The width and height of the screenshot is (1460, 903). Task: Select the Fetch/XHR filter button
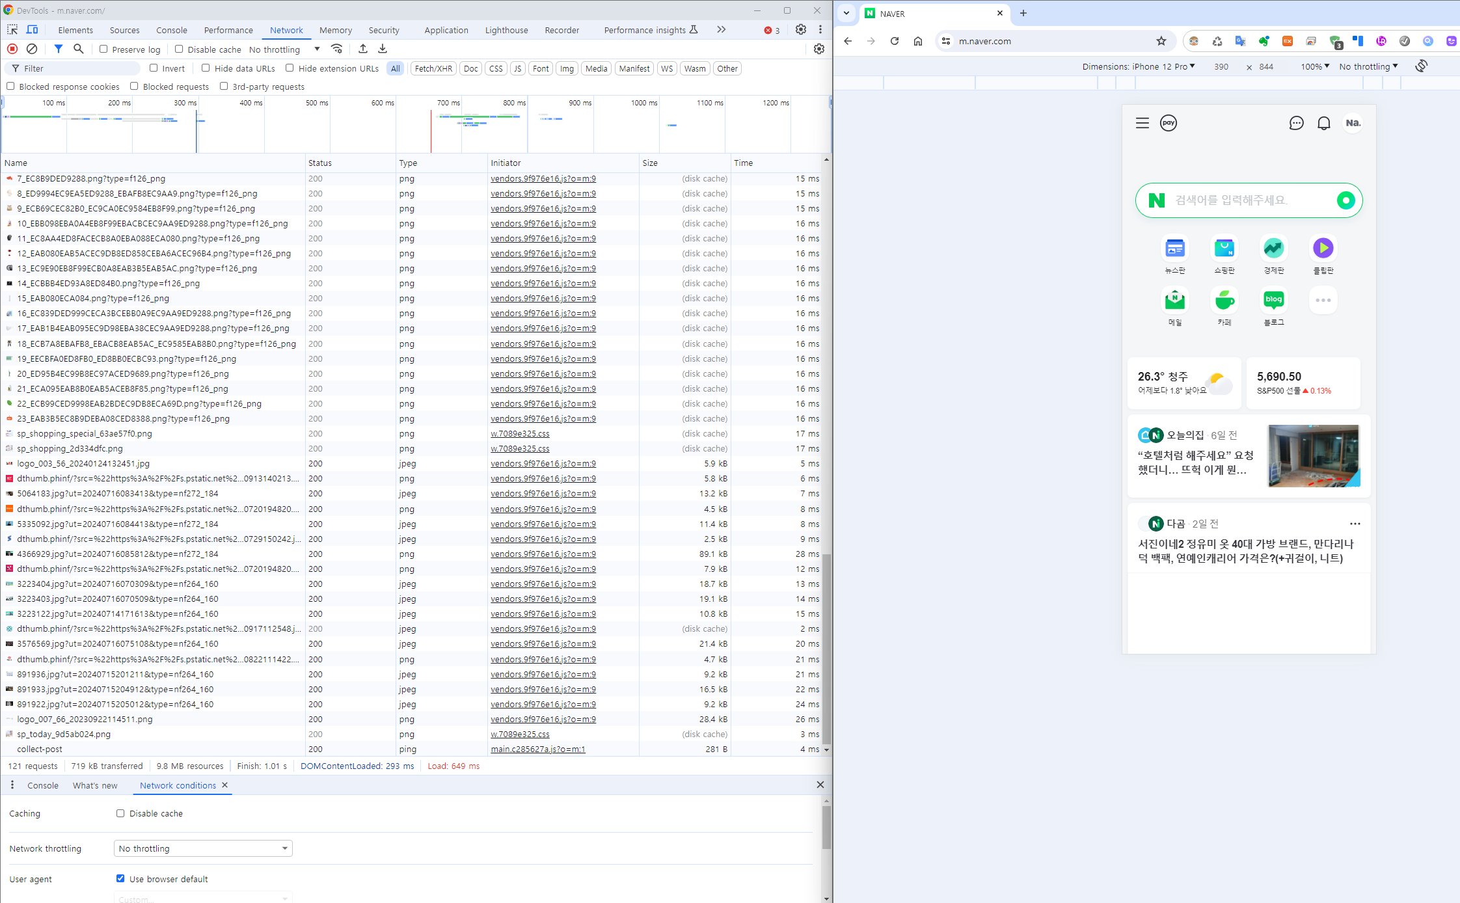coord(433,68)
